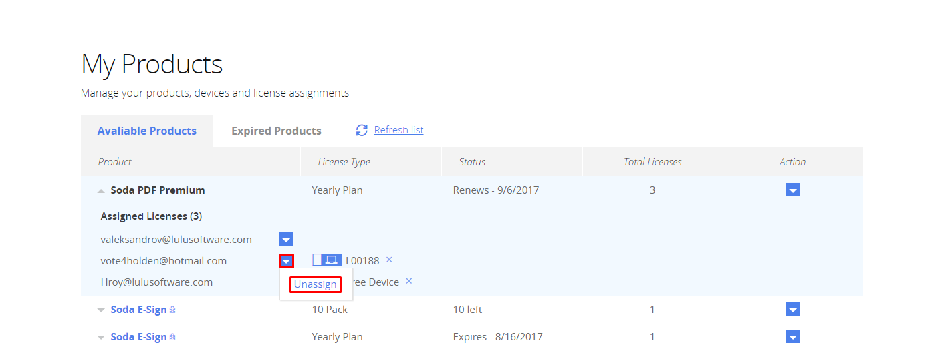Open Action dropdown for Soda E-Sign expiring 8/16/2017
Image resolution: width=950 pixels, height=355 pixels.
793,336
